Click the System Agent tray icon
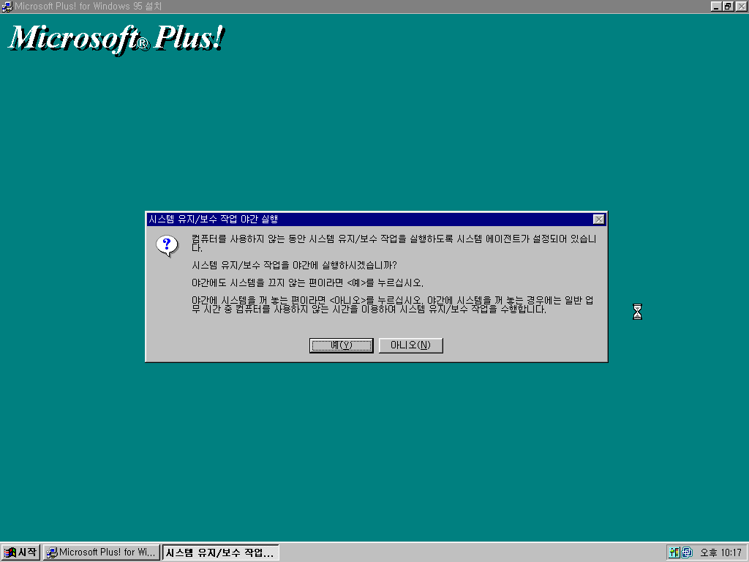Viewport: 749px width, 562px height. [x=674, y=552]
